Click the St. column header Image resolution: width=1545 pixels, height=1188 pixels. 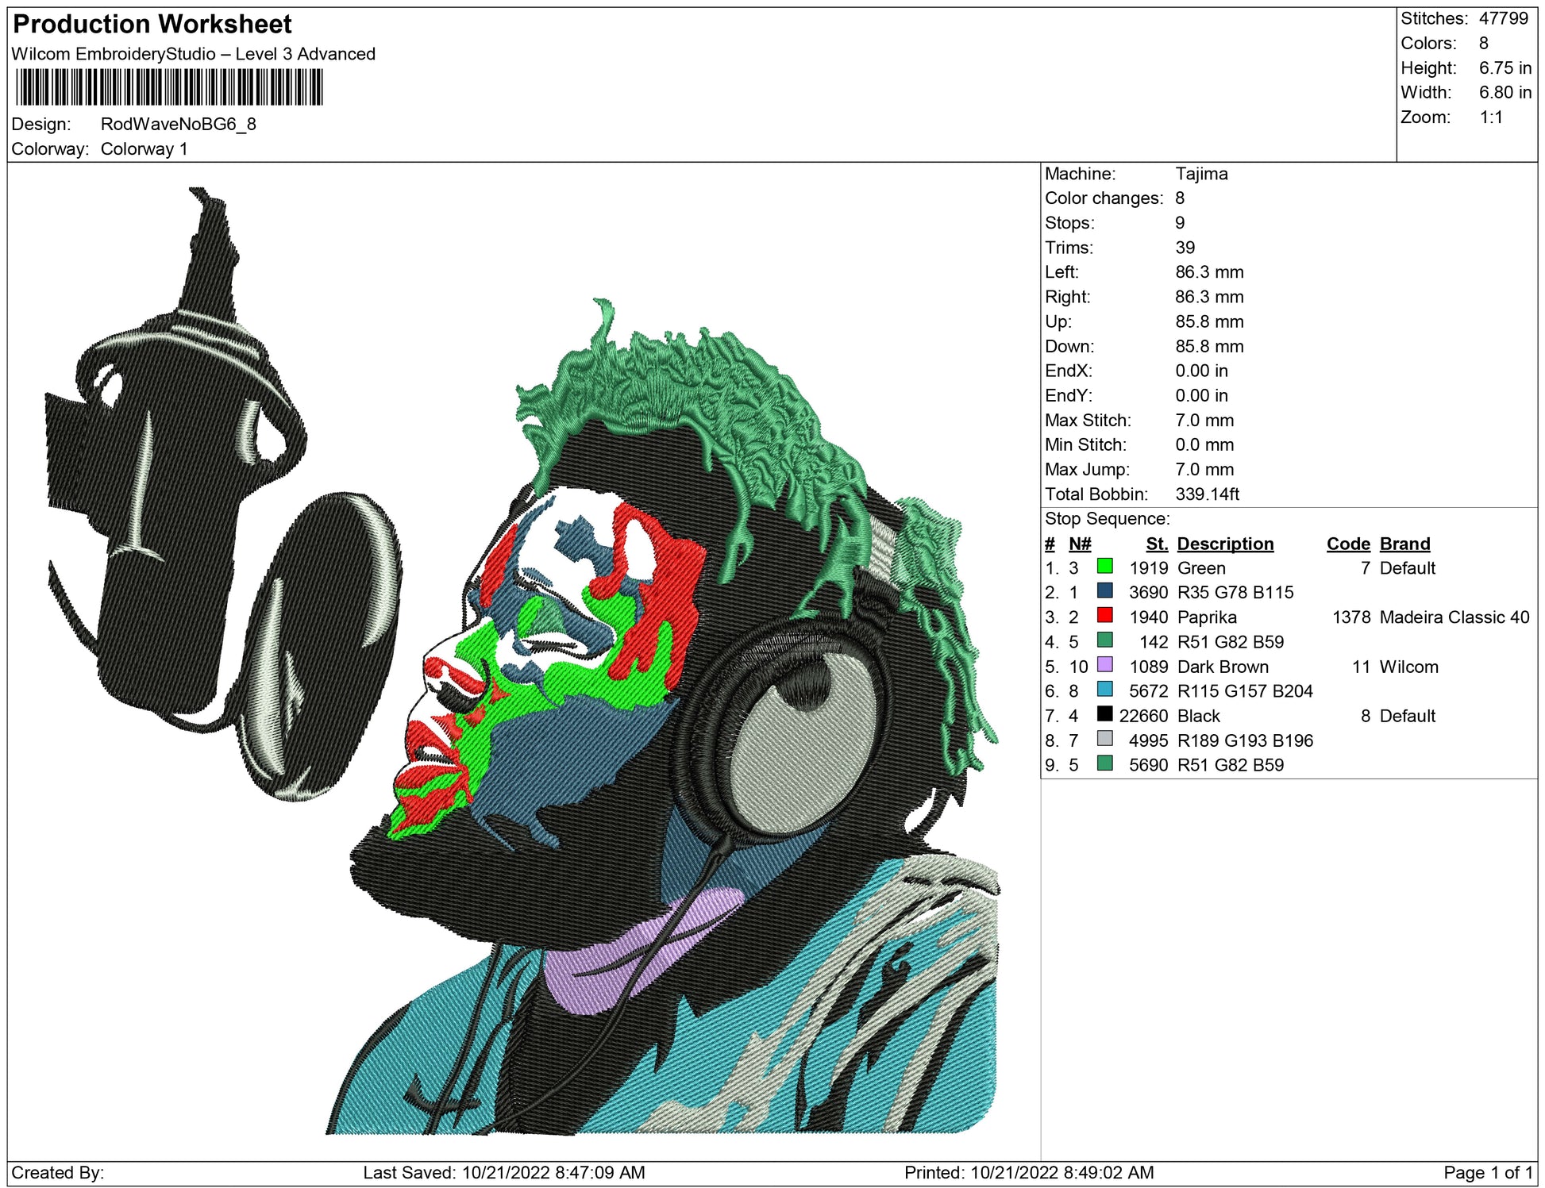pos(1156,544)
